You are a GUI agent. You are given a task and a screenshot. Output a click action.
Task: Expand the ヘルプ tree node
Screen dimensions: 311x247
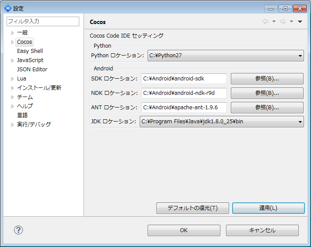point(12,106)
